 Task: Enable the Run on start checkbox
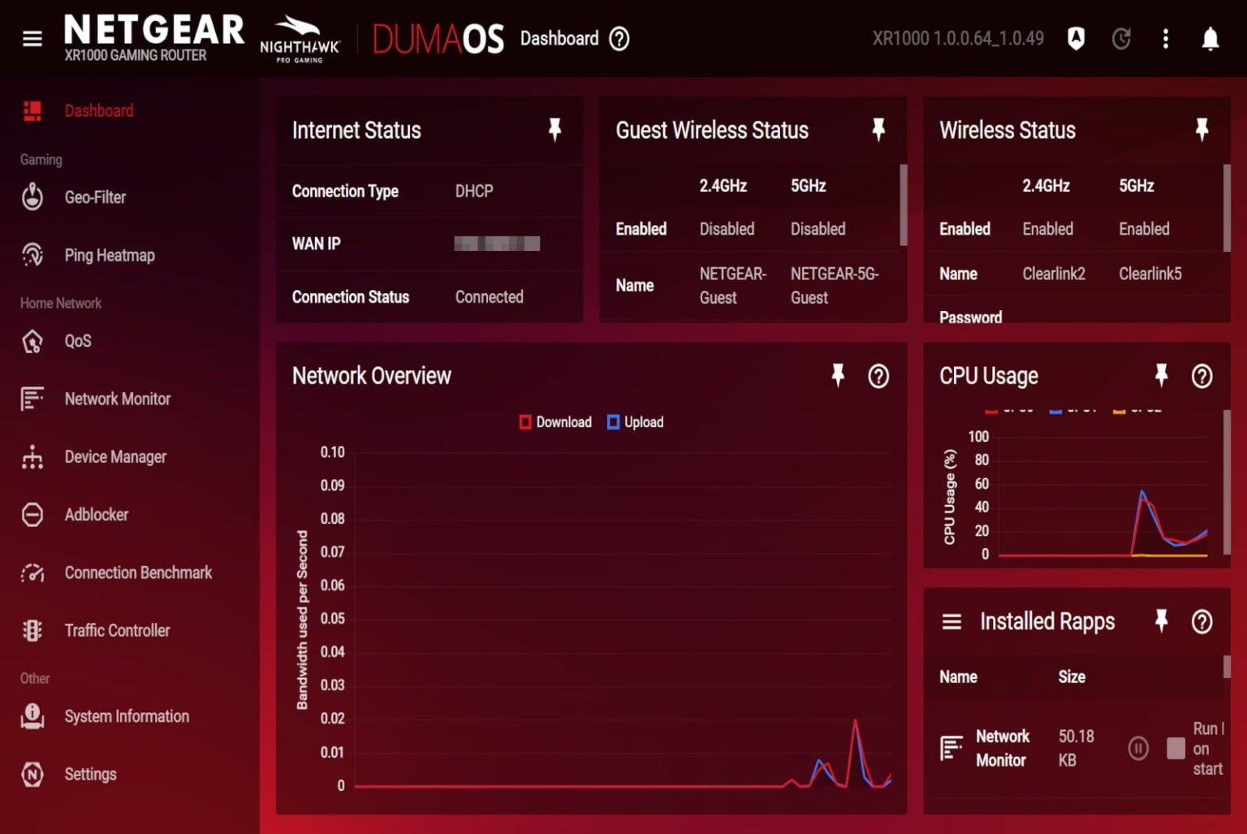click(x=1175, y=749)
